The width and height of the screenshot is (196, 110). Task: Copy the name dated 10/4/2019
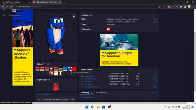pos(155,82)
